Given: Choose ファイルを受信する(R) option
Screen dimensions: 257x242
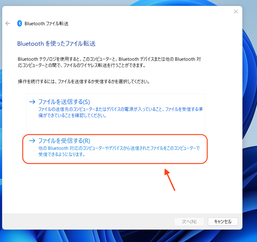Looking at the screenshot, I should (x=115, y=149).
